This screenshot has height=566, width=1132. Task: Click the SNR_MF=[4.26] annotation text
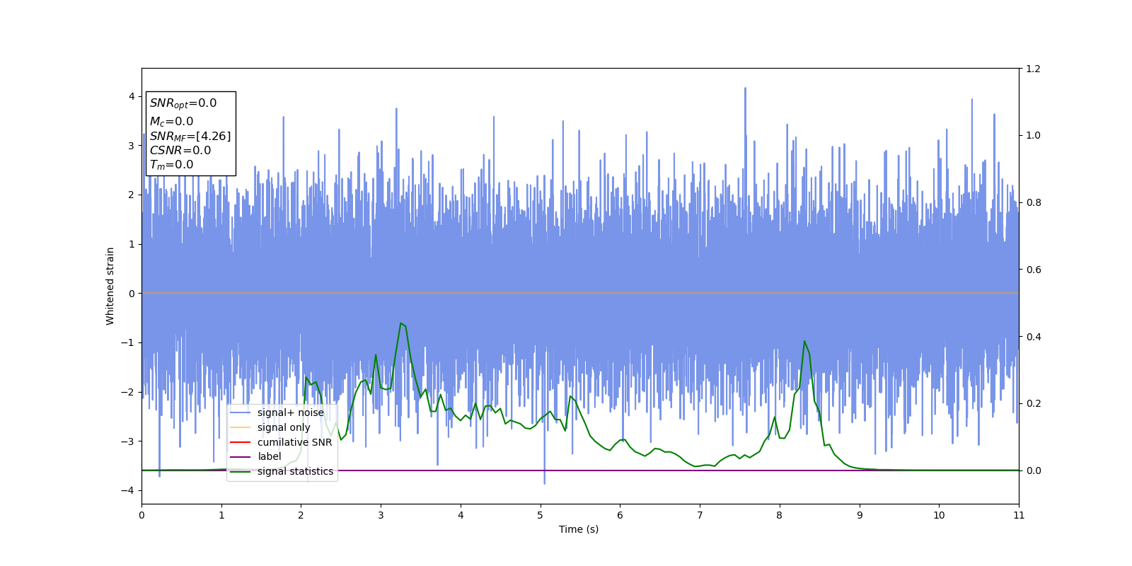coord(190,136)
